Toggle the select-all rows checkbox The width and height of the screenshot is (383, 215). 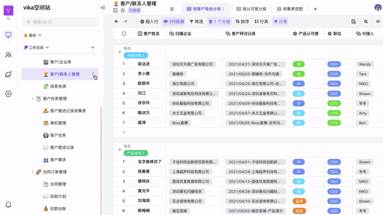tap(124, 33)
